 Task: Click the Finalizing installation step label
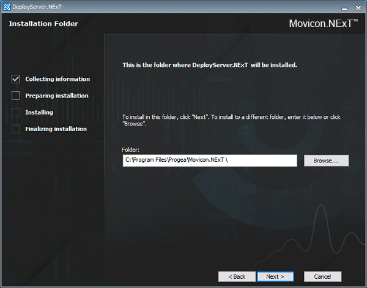[56, 129]
